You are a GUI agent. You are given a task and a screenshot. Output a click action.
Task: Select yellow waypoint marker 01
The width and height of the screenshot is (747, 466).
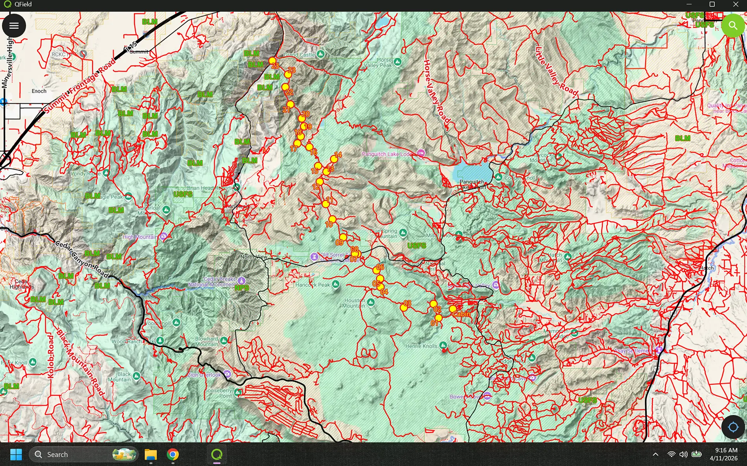click(x=438, y=318)
